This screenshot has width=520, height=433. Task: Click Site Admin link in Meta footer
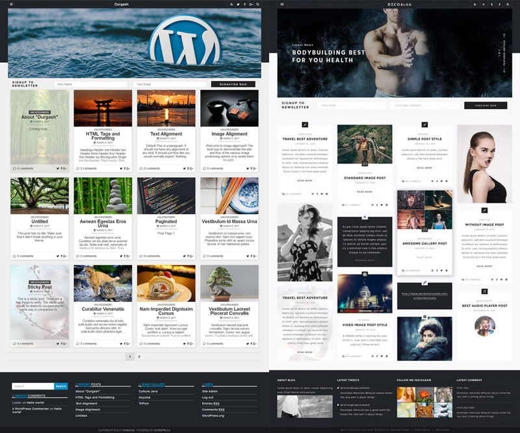[x=210, y=391]
